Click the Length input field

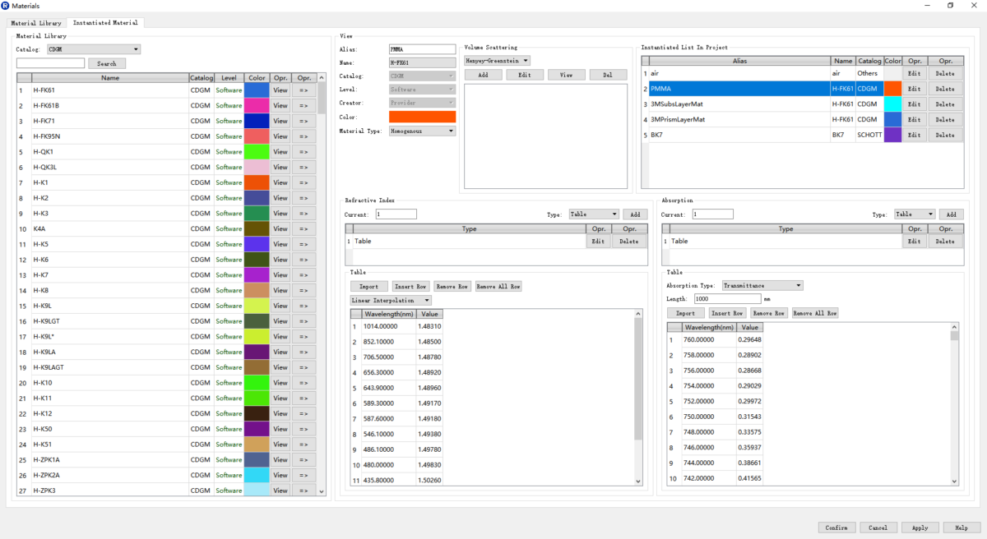coord(727,299)
